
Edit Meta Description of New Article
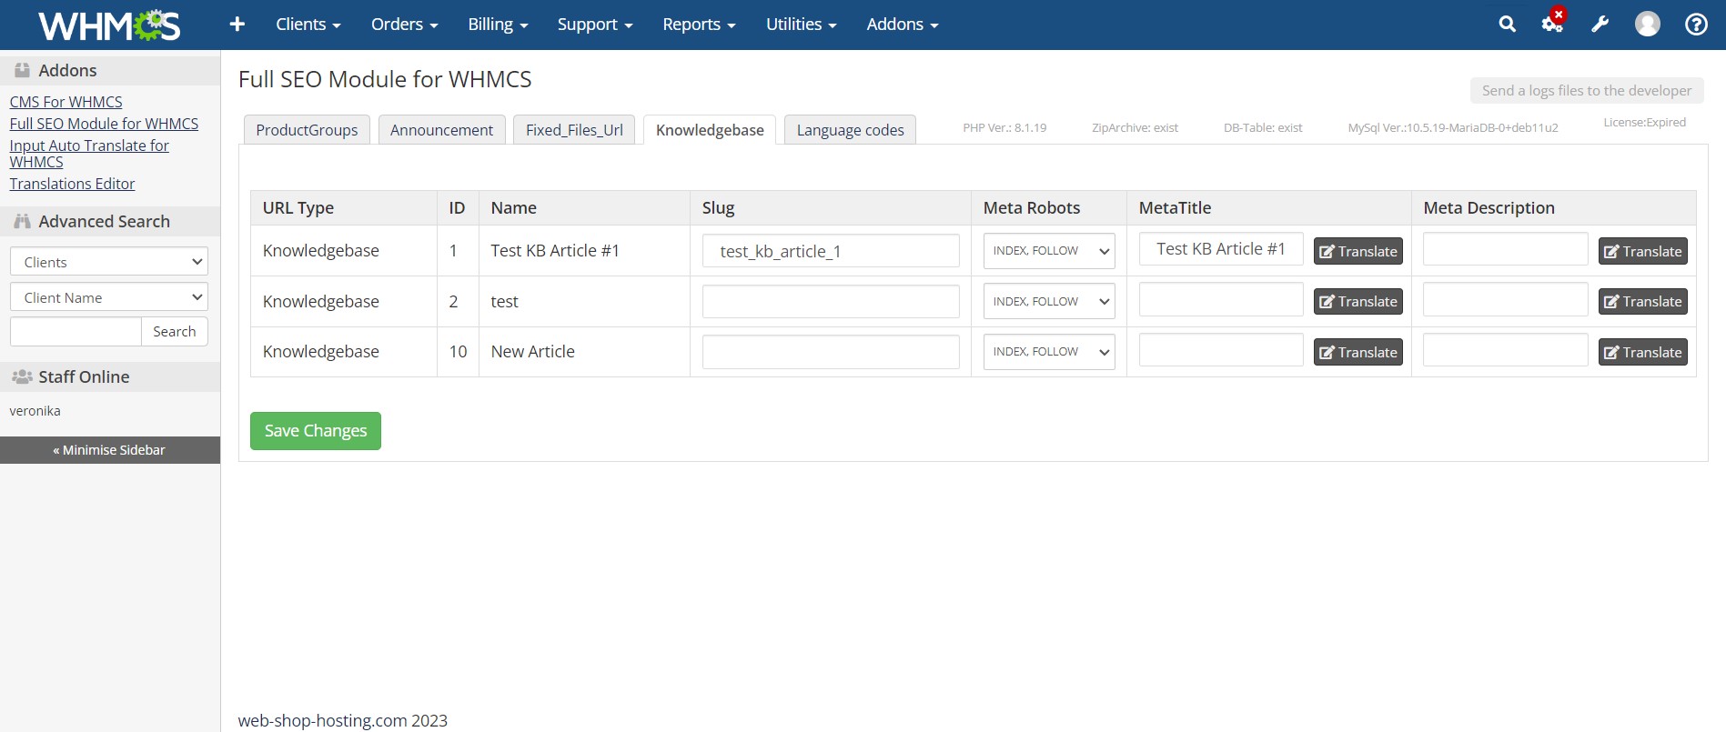click(x=1506, y=350)
